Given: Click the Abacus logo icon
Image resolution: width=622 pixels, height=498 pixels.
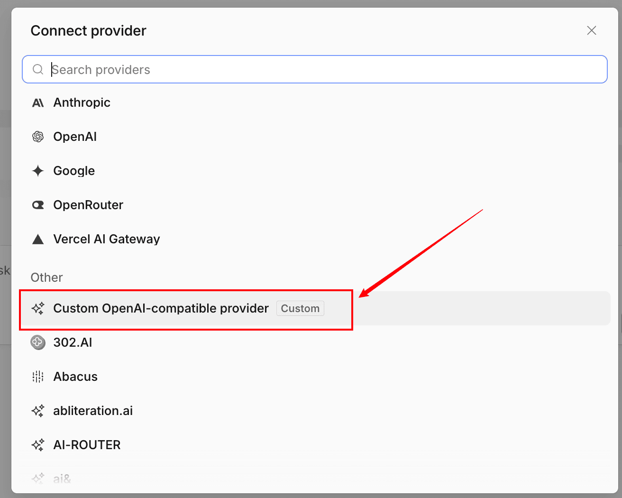Looking at the screenshot, I should click(38, 377).
